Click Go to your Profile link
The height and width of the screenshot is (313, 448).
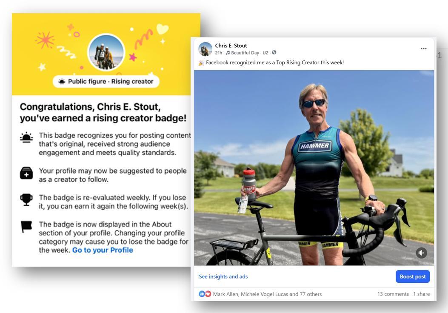(x=103, y=250)
